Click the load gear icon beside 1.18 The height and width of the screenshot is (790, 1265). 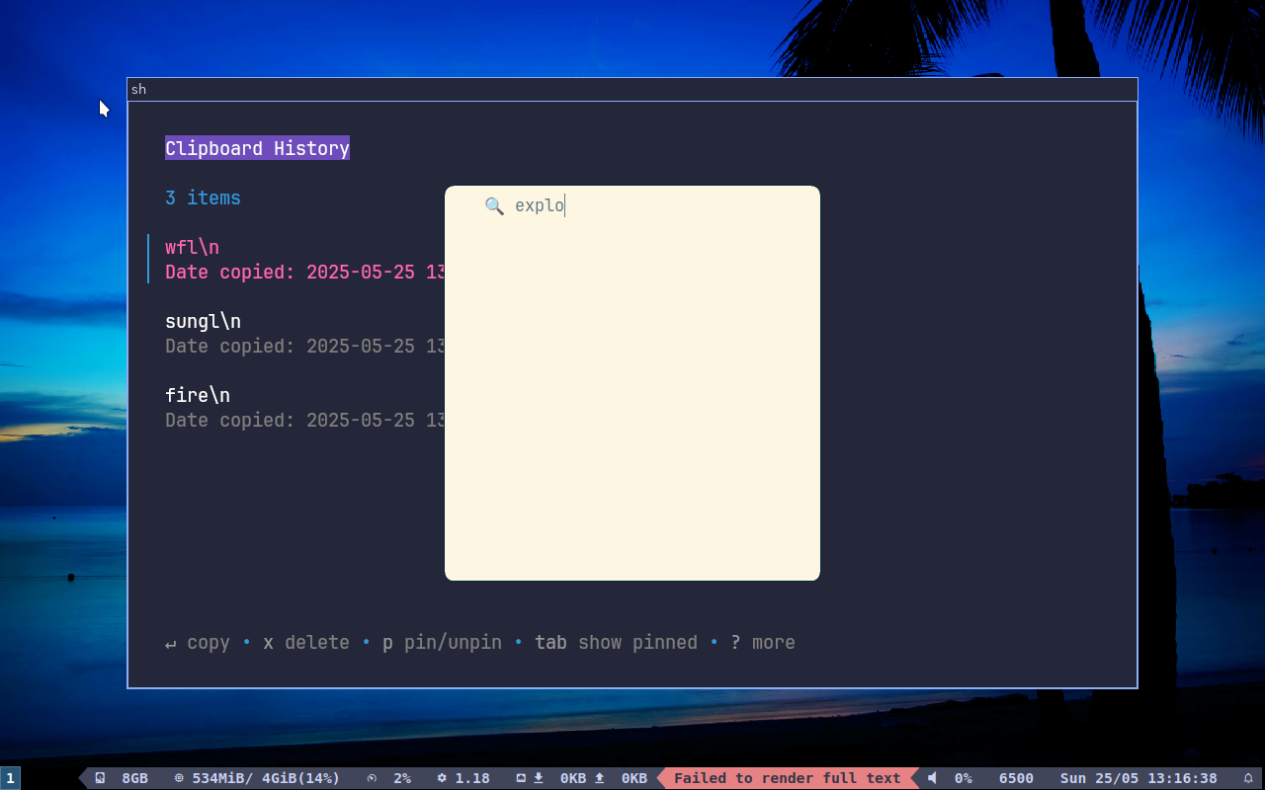(442, 778)
